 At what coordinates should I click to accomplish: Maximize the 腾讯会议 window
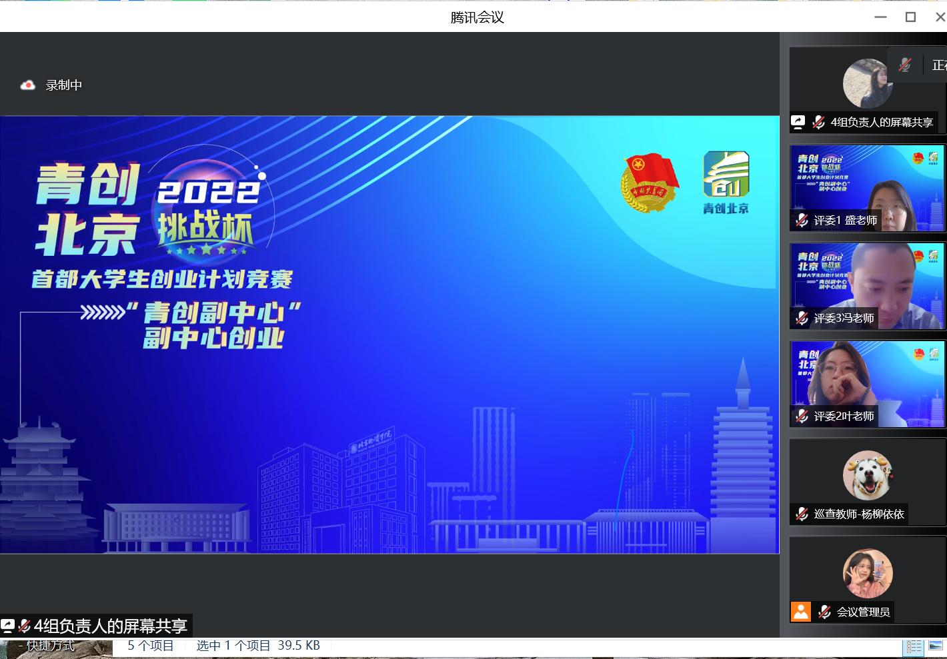(910, 17)
